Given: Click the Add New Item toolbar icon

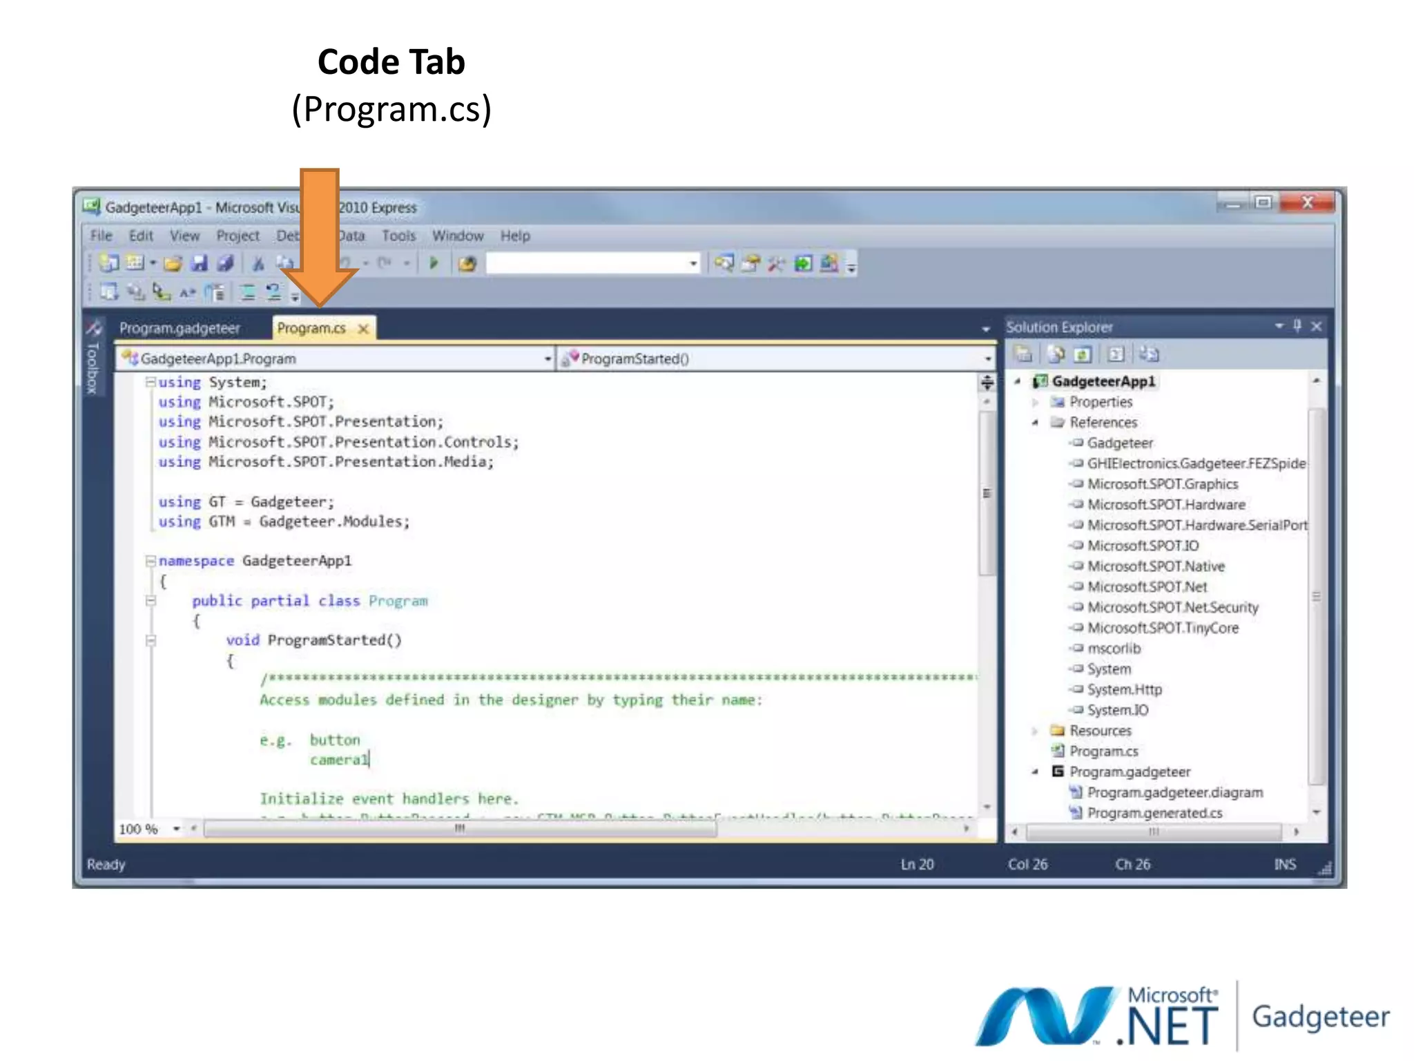Looking at the screenshot, I should (x=135, y=263).
